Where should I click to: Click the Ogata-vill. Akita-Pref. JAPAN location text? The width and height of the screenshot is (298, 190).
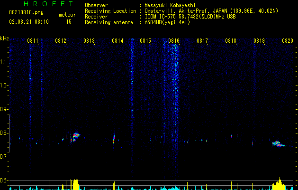[211, 11]
